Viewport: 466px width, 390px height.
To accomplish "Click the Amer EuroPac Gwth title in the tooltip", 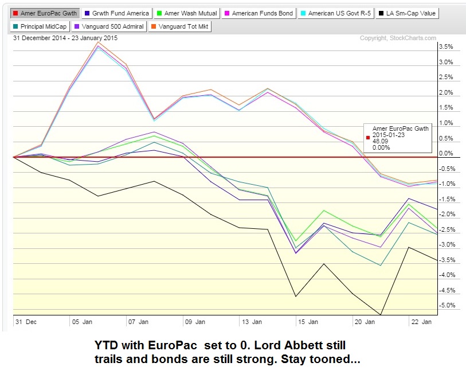I will tap(401, 128).
